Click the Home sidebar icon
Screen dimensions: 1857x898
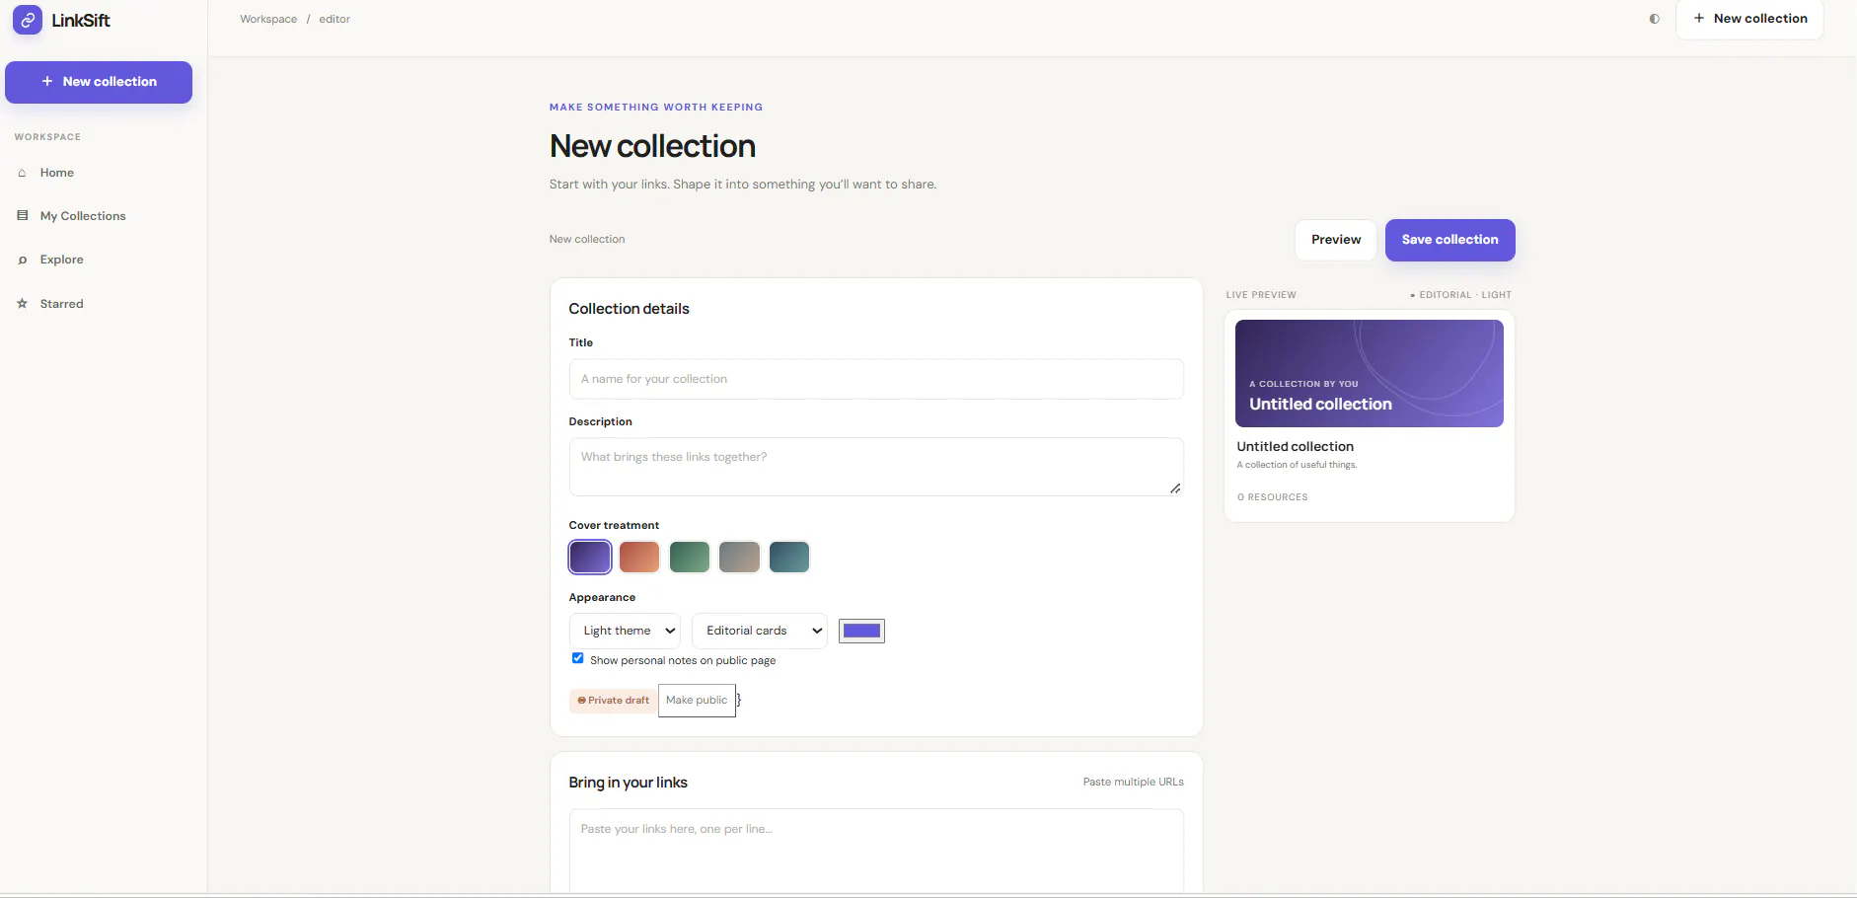[x=22, y=173]
